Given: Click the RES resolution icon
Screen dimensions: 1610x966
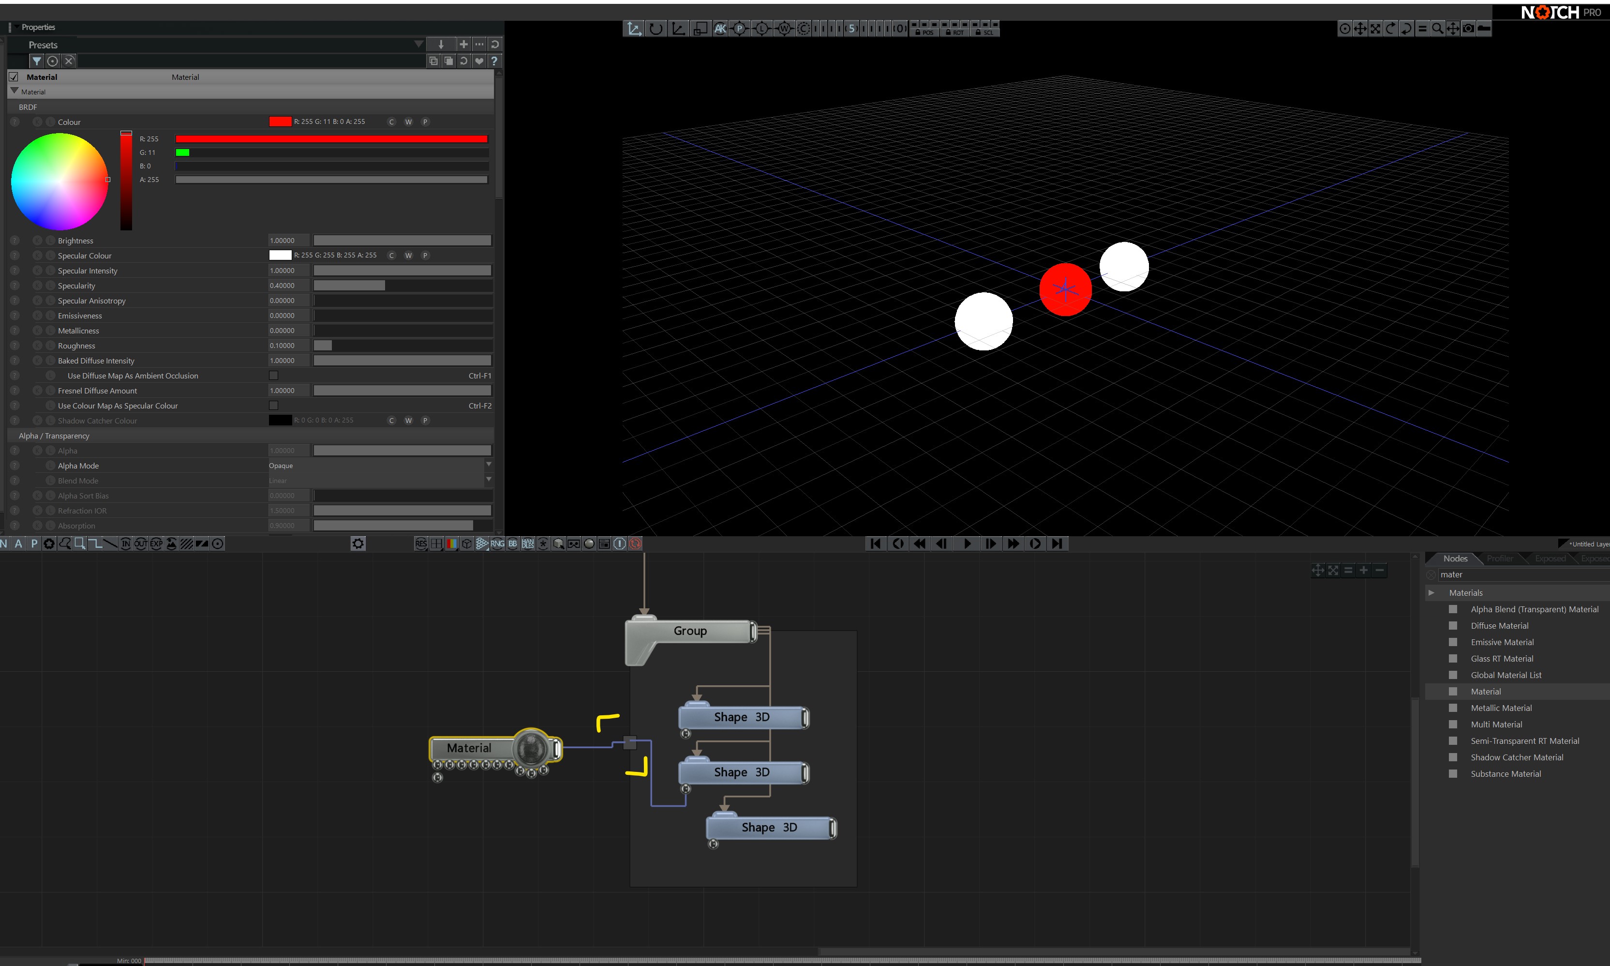Looking at the screenshot, I should coord(421,543).
